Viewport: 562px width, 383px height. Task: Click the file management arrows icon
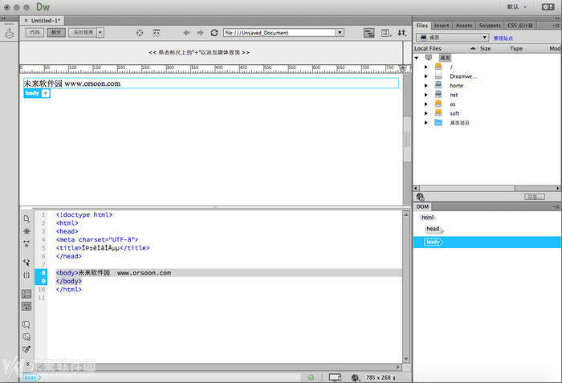pyautogui.click(x=402, y=33)
